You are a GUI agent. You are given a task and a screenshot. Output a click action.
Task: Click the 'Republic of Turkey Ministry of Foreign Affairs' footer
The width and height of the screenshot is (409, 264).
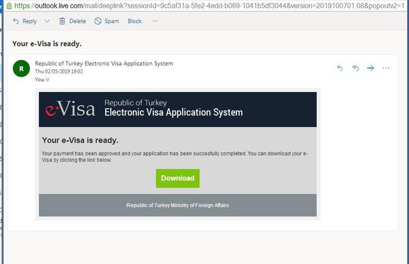178,205
